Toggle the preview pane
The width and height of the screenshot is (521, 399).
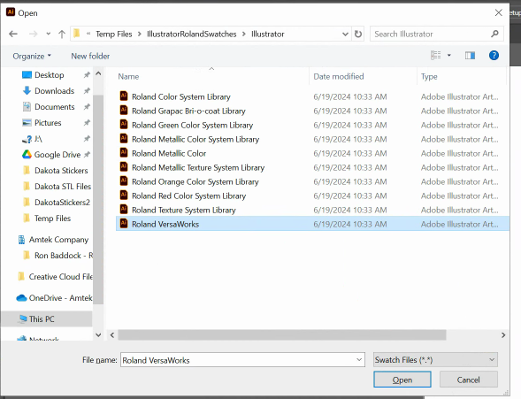click(470, 56)
